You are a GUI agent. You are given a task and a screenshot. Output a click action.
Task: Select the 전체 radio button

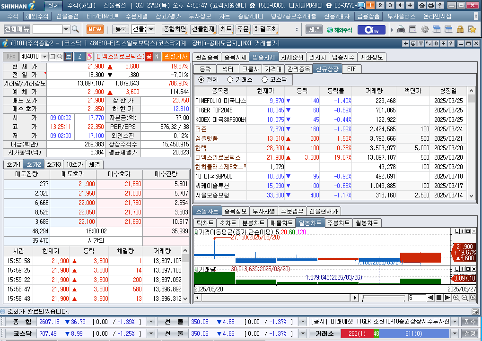tap(201, 80)
